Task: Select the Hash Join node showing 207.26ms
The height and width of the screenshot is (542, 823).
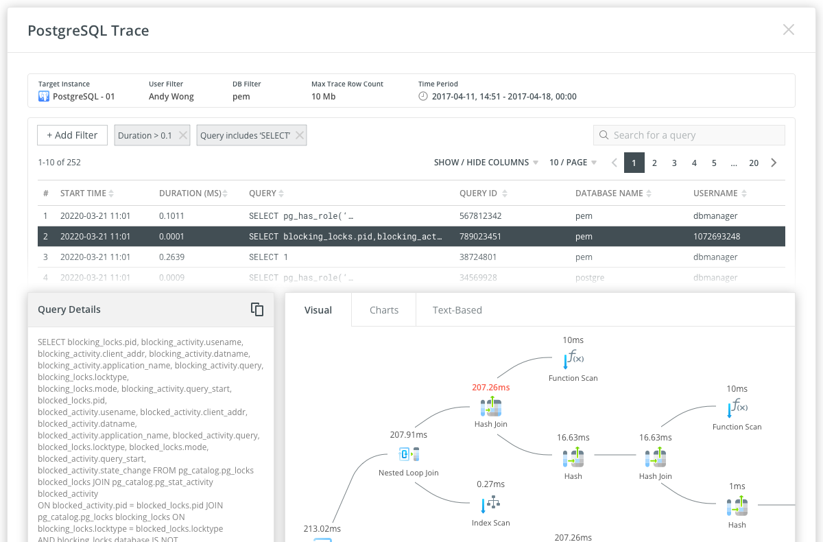Action: [x=491, y=406]
